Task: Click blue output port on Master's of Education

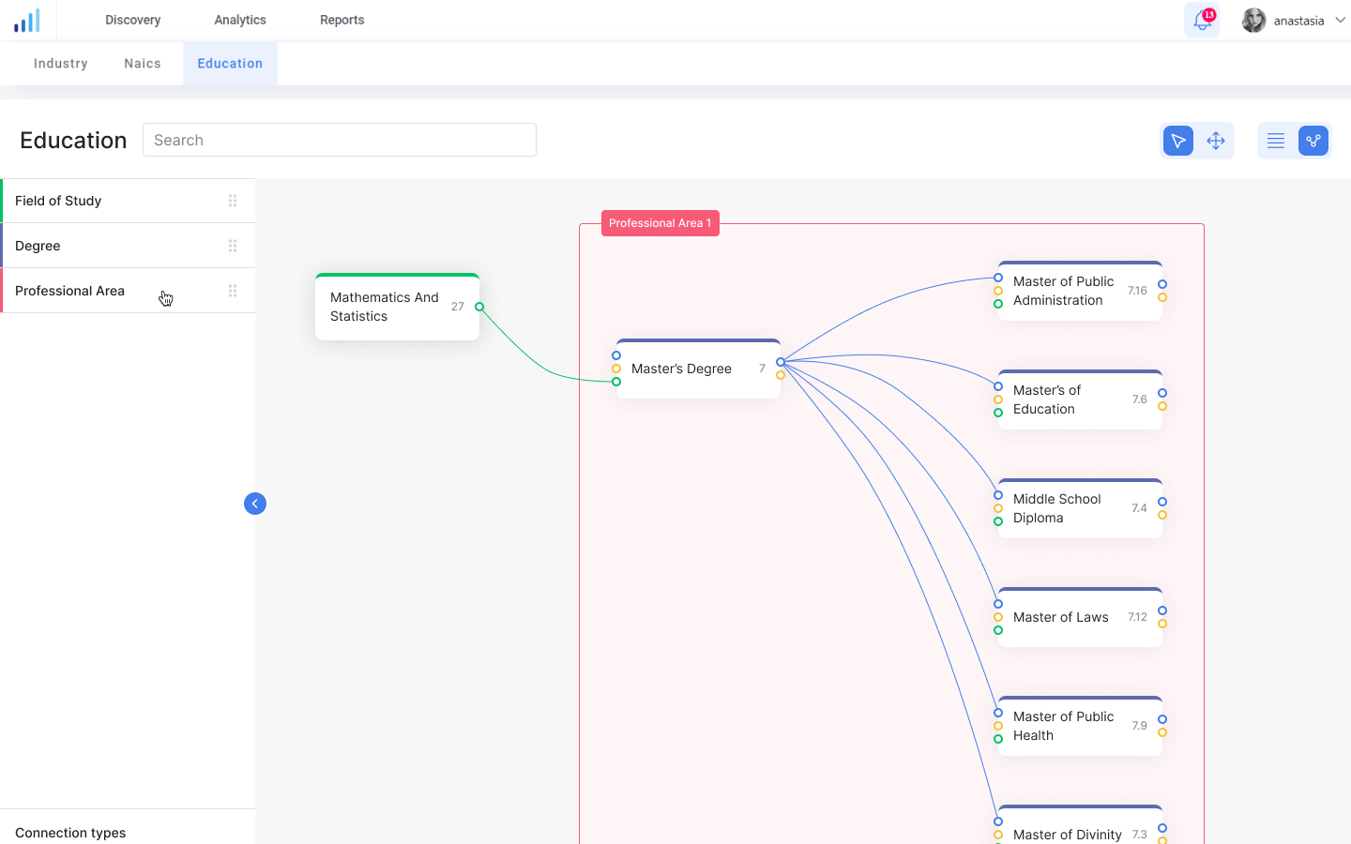Action: (1162, 393)
